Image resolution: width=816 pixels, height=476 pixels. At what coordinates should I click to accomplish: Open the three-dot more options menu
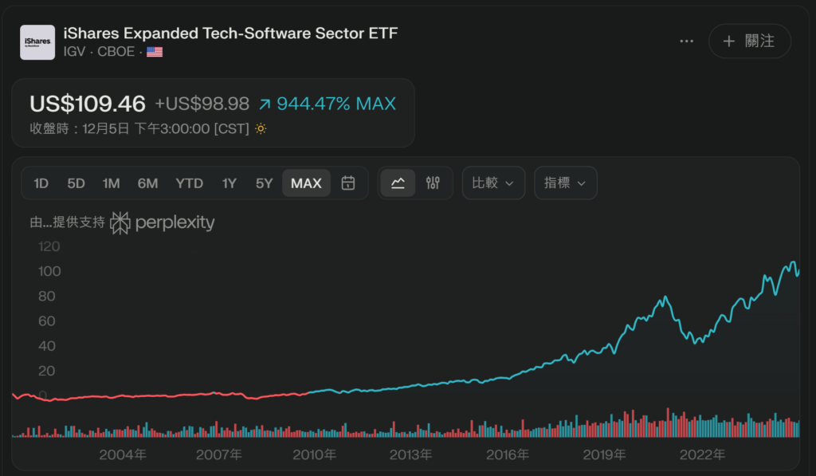pos(687,41)
